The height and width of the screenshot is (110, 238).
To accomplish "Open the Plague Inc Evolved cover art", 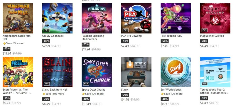I will click(x=215, y=18).
